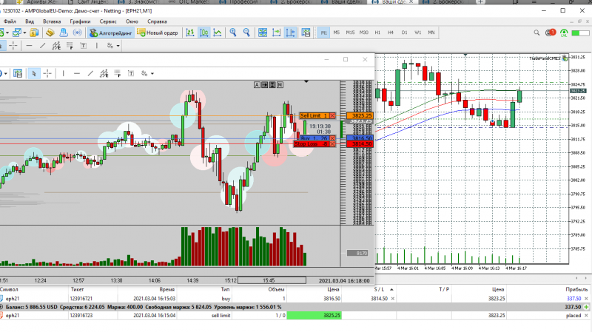
Task: Open search via magnifier icon
Action: coord(536,33)
